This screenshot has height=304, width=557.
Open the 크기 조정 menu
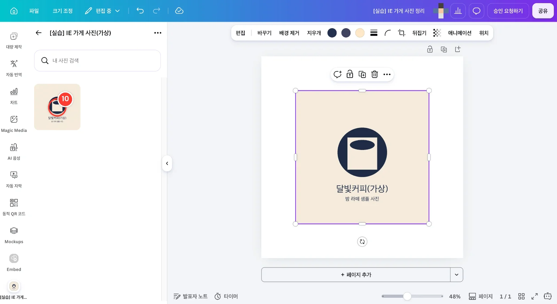point(63,11)
